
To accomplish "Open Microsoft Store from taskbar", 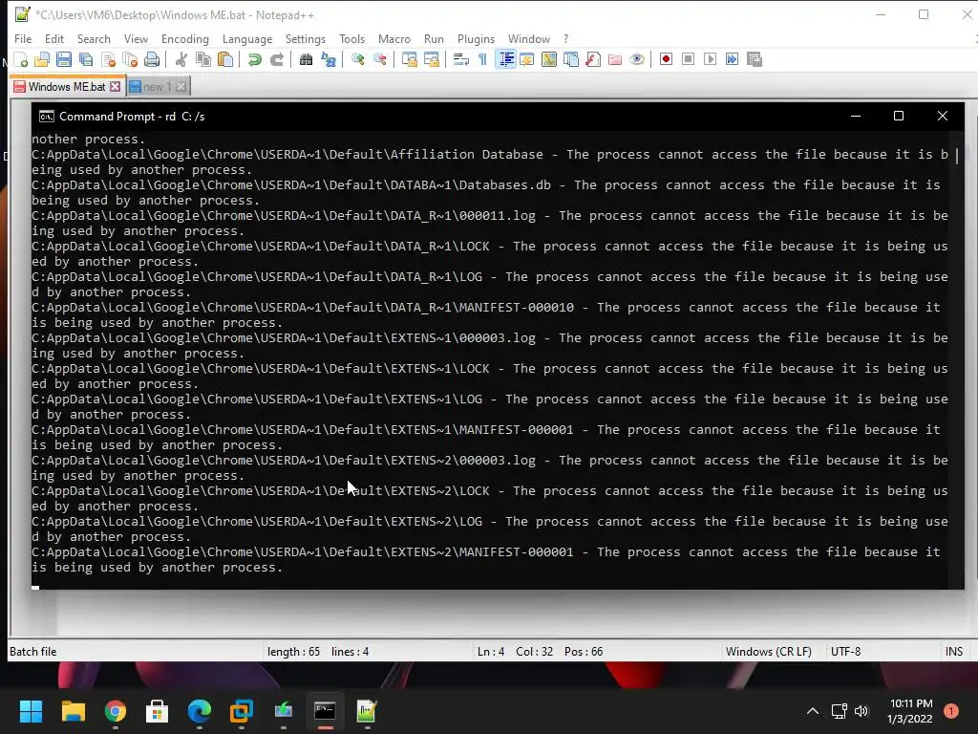I will click(x=158, y=711).
